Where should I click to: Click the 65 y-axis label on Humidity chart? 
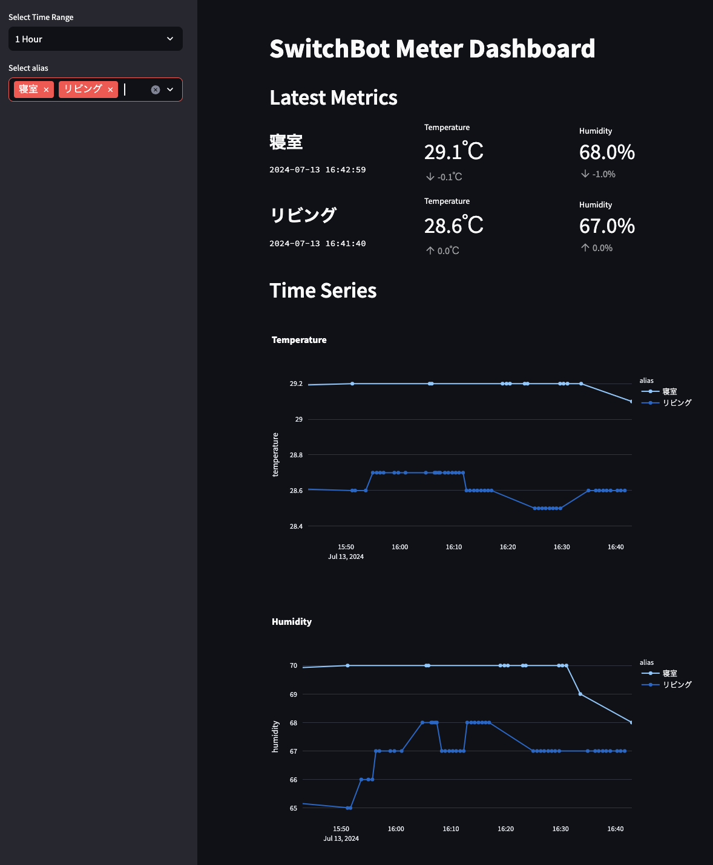(294, 808)
